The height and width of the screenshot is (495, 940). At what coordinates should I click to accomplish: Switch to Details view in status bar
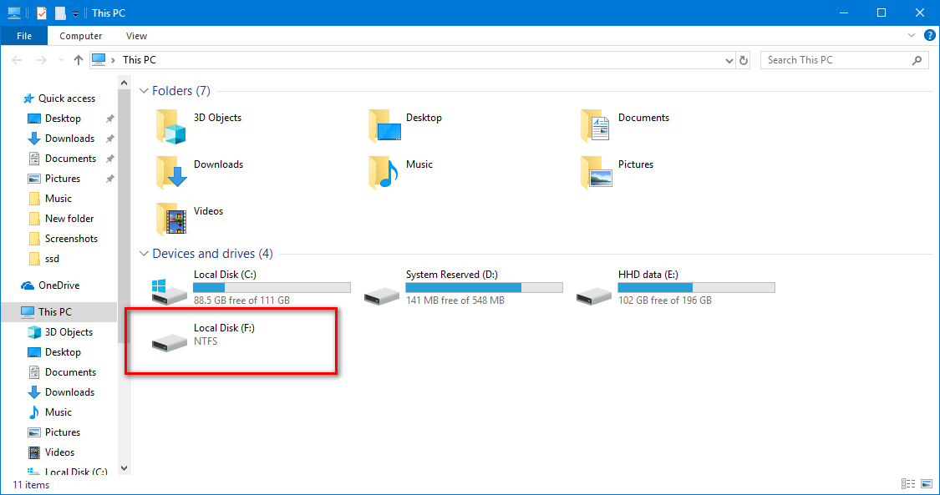click(908, 483)
